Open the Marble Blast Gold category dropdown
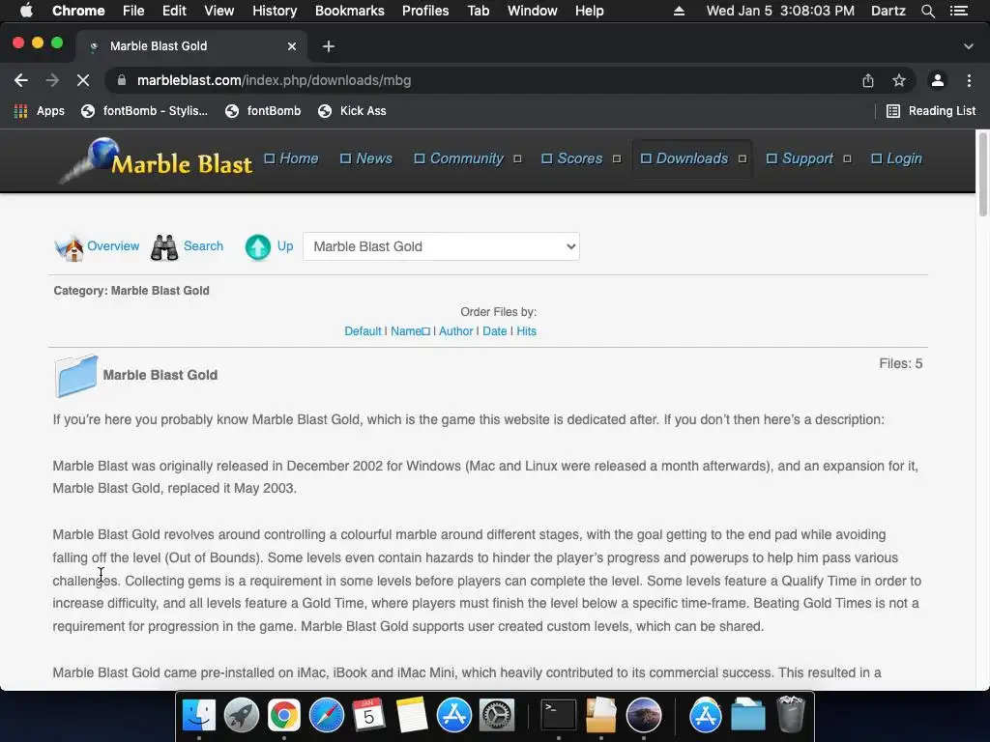Screen dimensions: 990x742 pyautogui.click(x=441, y=246)
